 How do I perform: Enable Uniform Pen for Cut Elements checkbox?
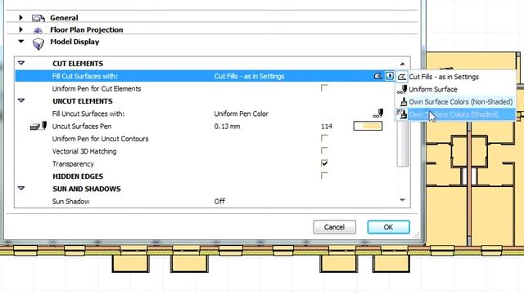tap(324, 88)
